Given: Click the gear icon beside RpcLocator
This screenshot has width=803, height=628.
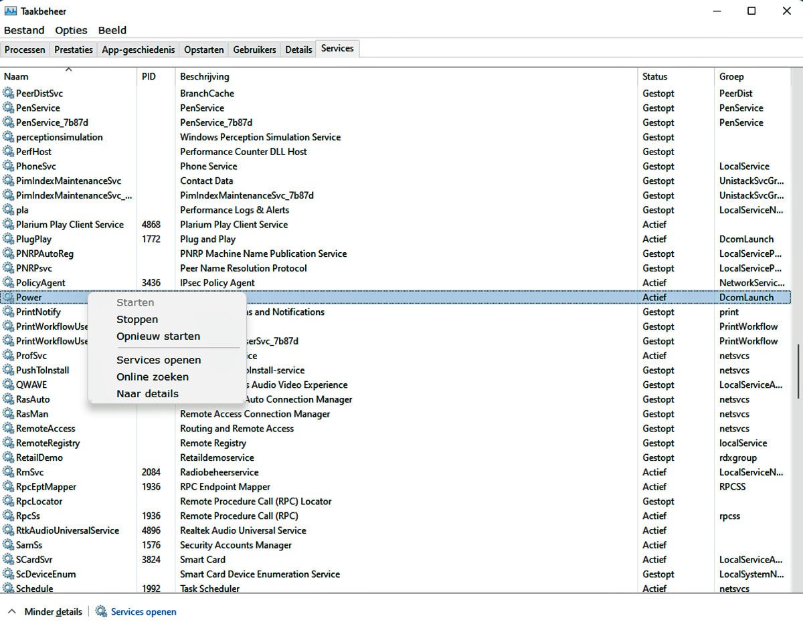Looking at the screenshot, I should click(8, 502).
